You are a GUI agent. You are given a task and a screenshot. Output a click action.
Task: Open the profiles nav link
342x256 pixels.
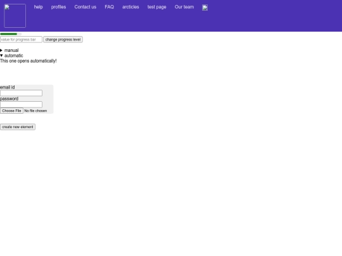[58, 7]
